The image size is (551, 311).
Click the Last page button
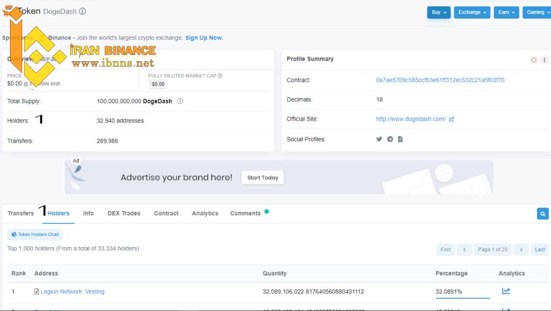tap(540, 250)
